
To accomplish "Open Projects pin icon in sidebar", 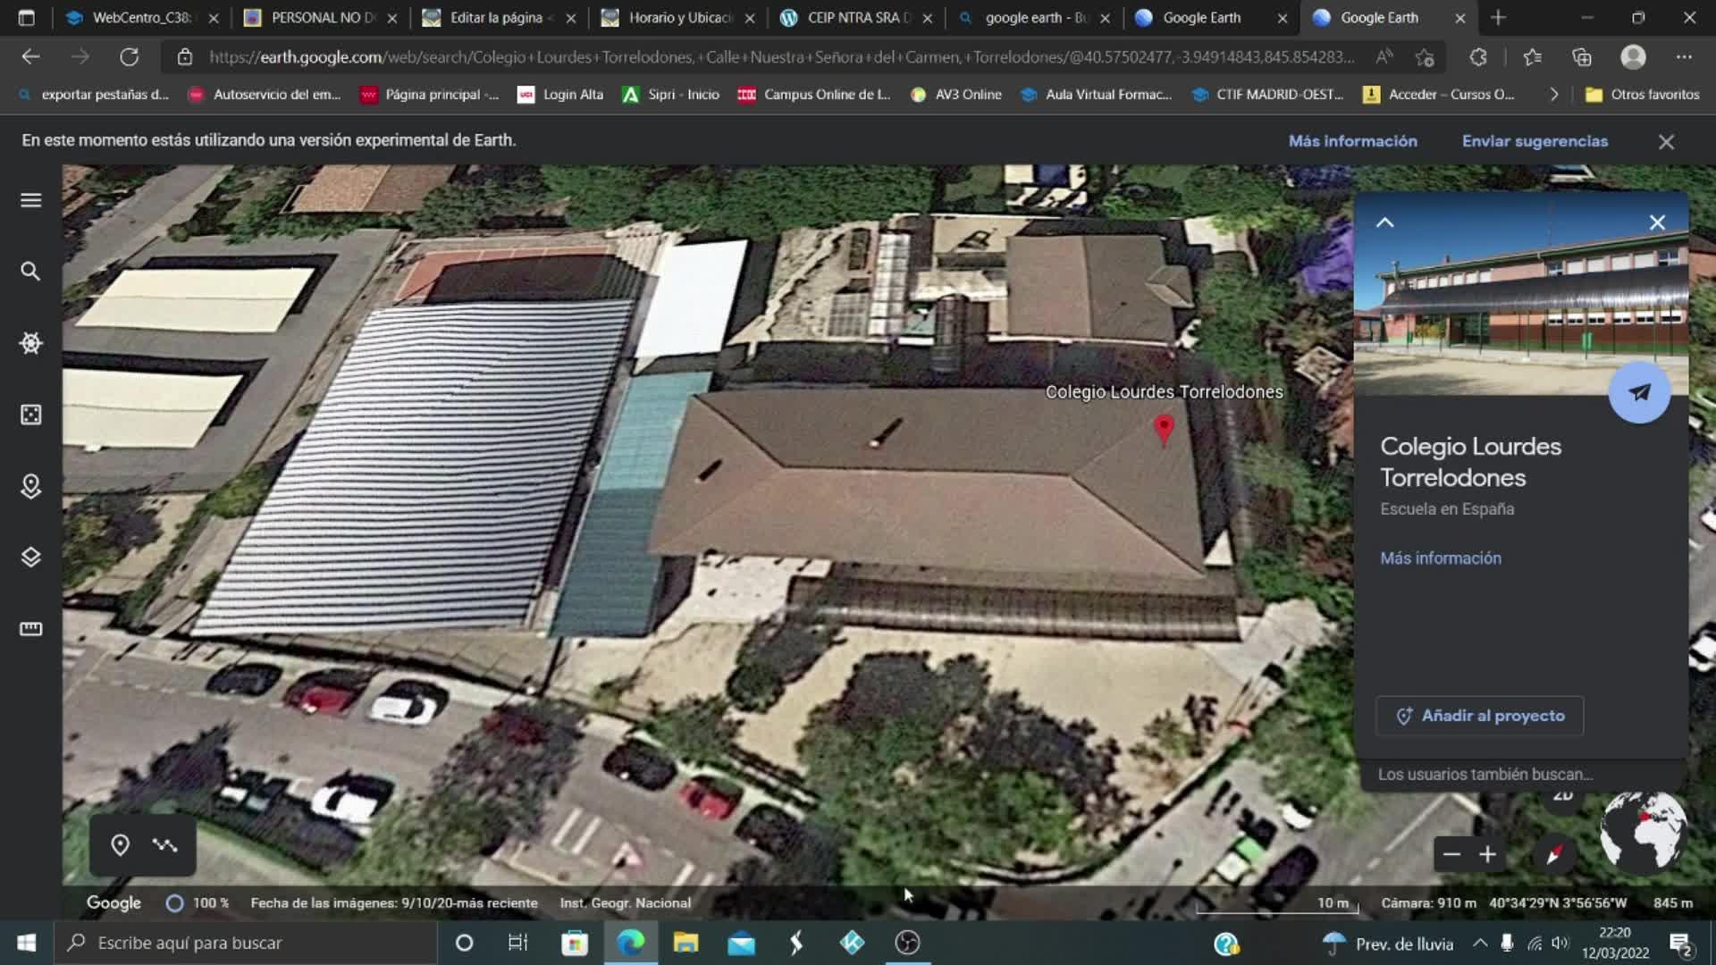I will pyautogui.click(x=30, y=486).
